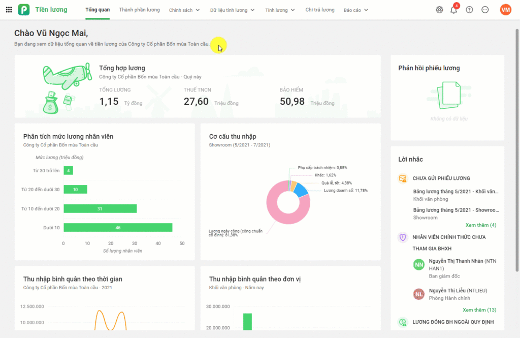The width and height of the screenshot is (520, 338).
Task: Click the Xem thêm (13) link
Action: coord(479,310)
